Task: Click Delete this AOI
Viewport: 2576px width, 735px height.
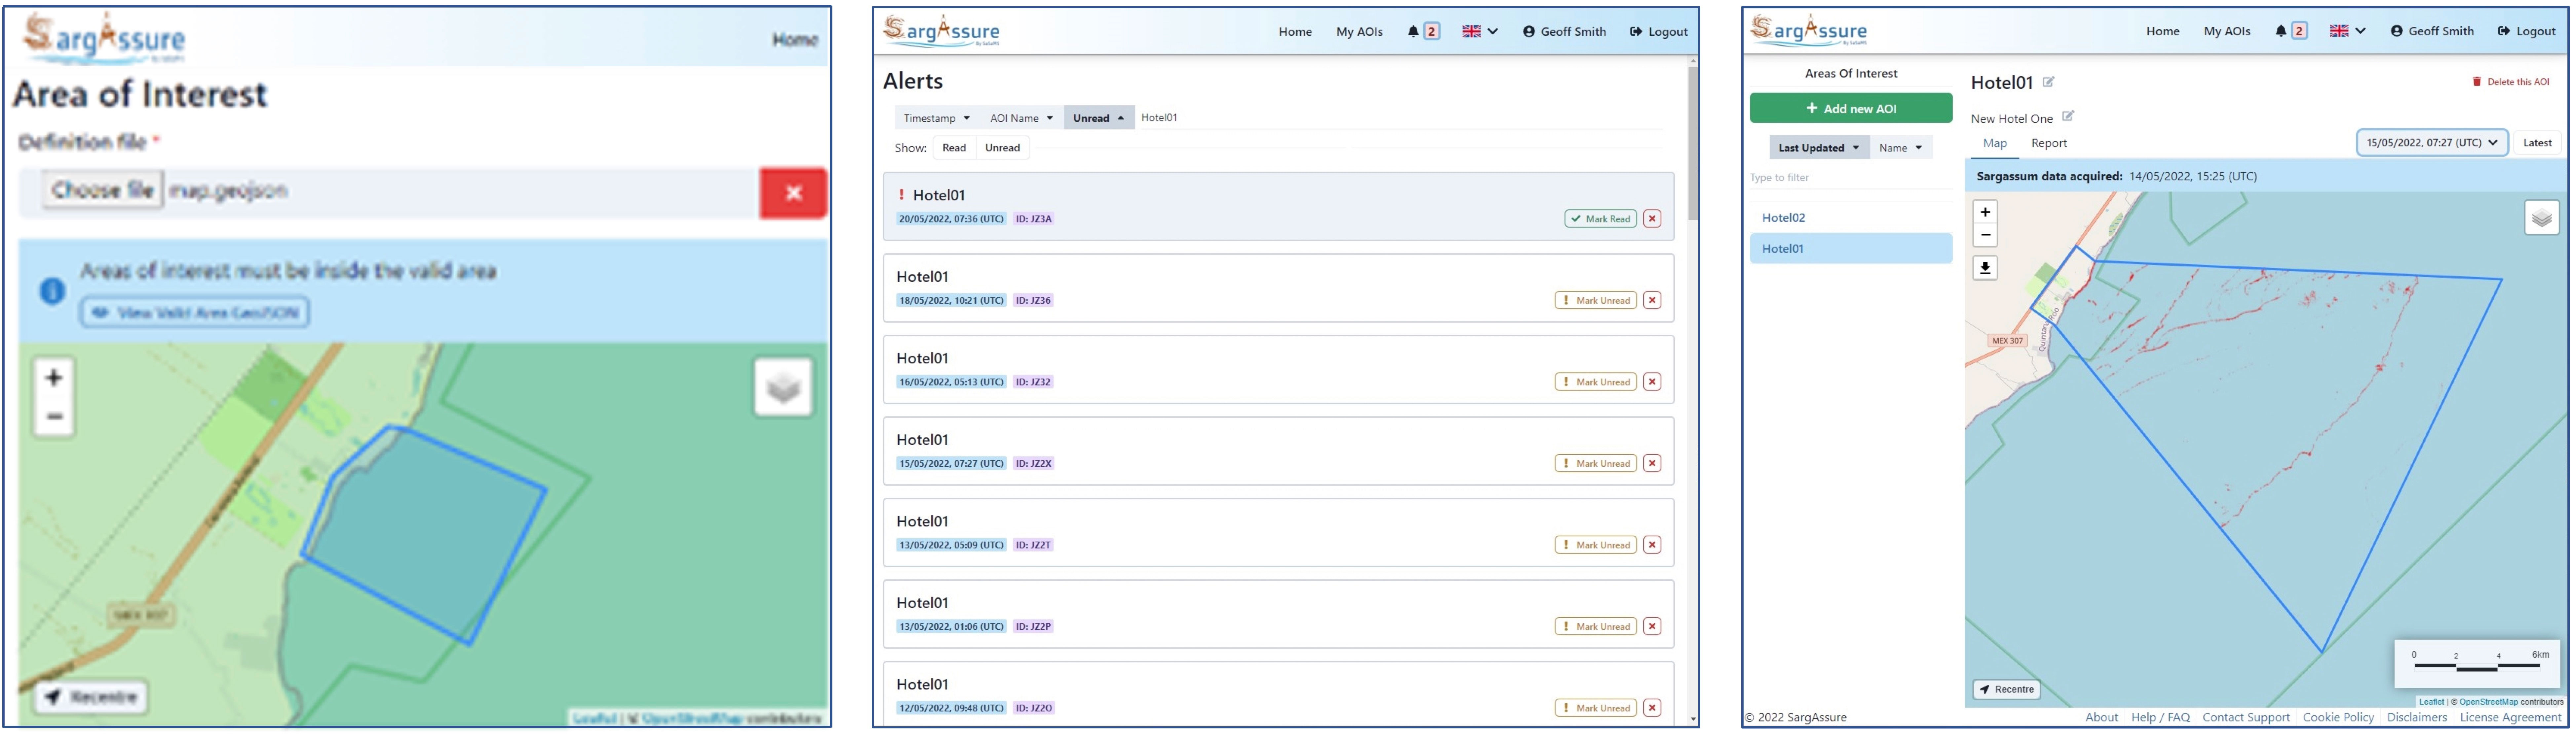Action: coord(2511,82)
